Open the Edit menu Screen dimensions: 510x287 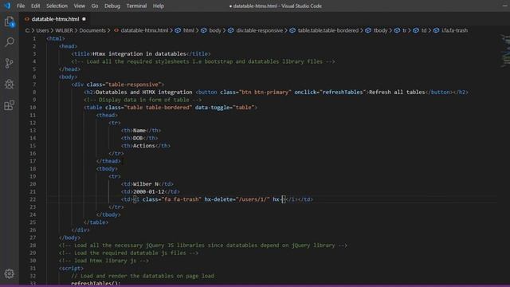(x=35, y=6)
